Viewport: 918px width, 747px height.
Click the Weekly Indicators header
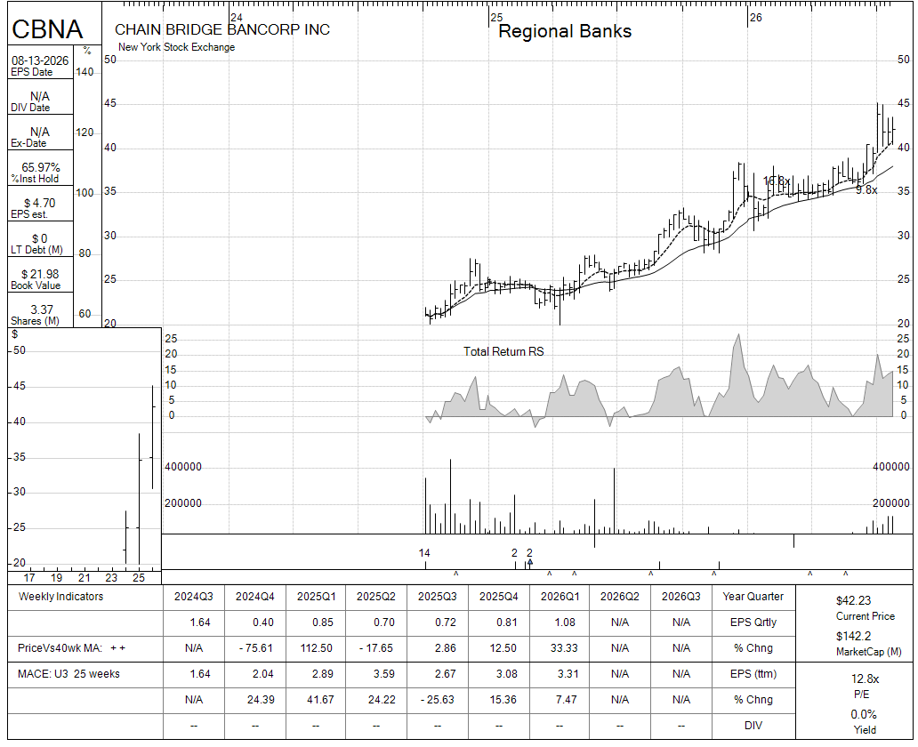click(60, 597)
